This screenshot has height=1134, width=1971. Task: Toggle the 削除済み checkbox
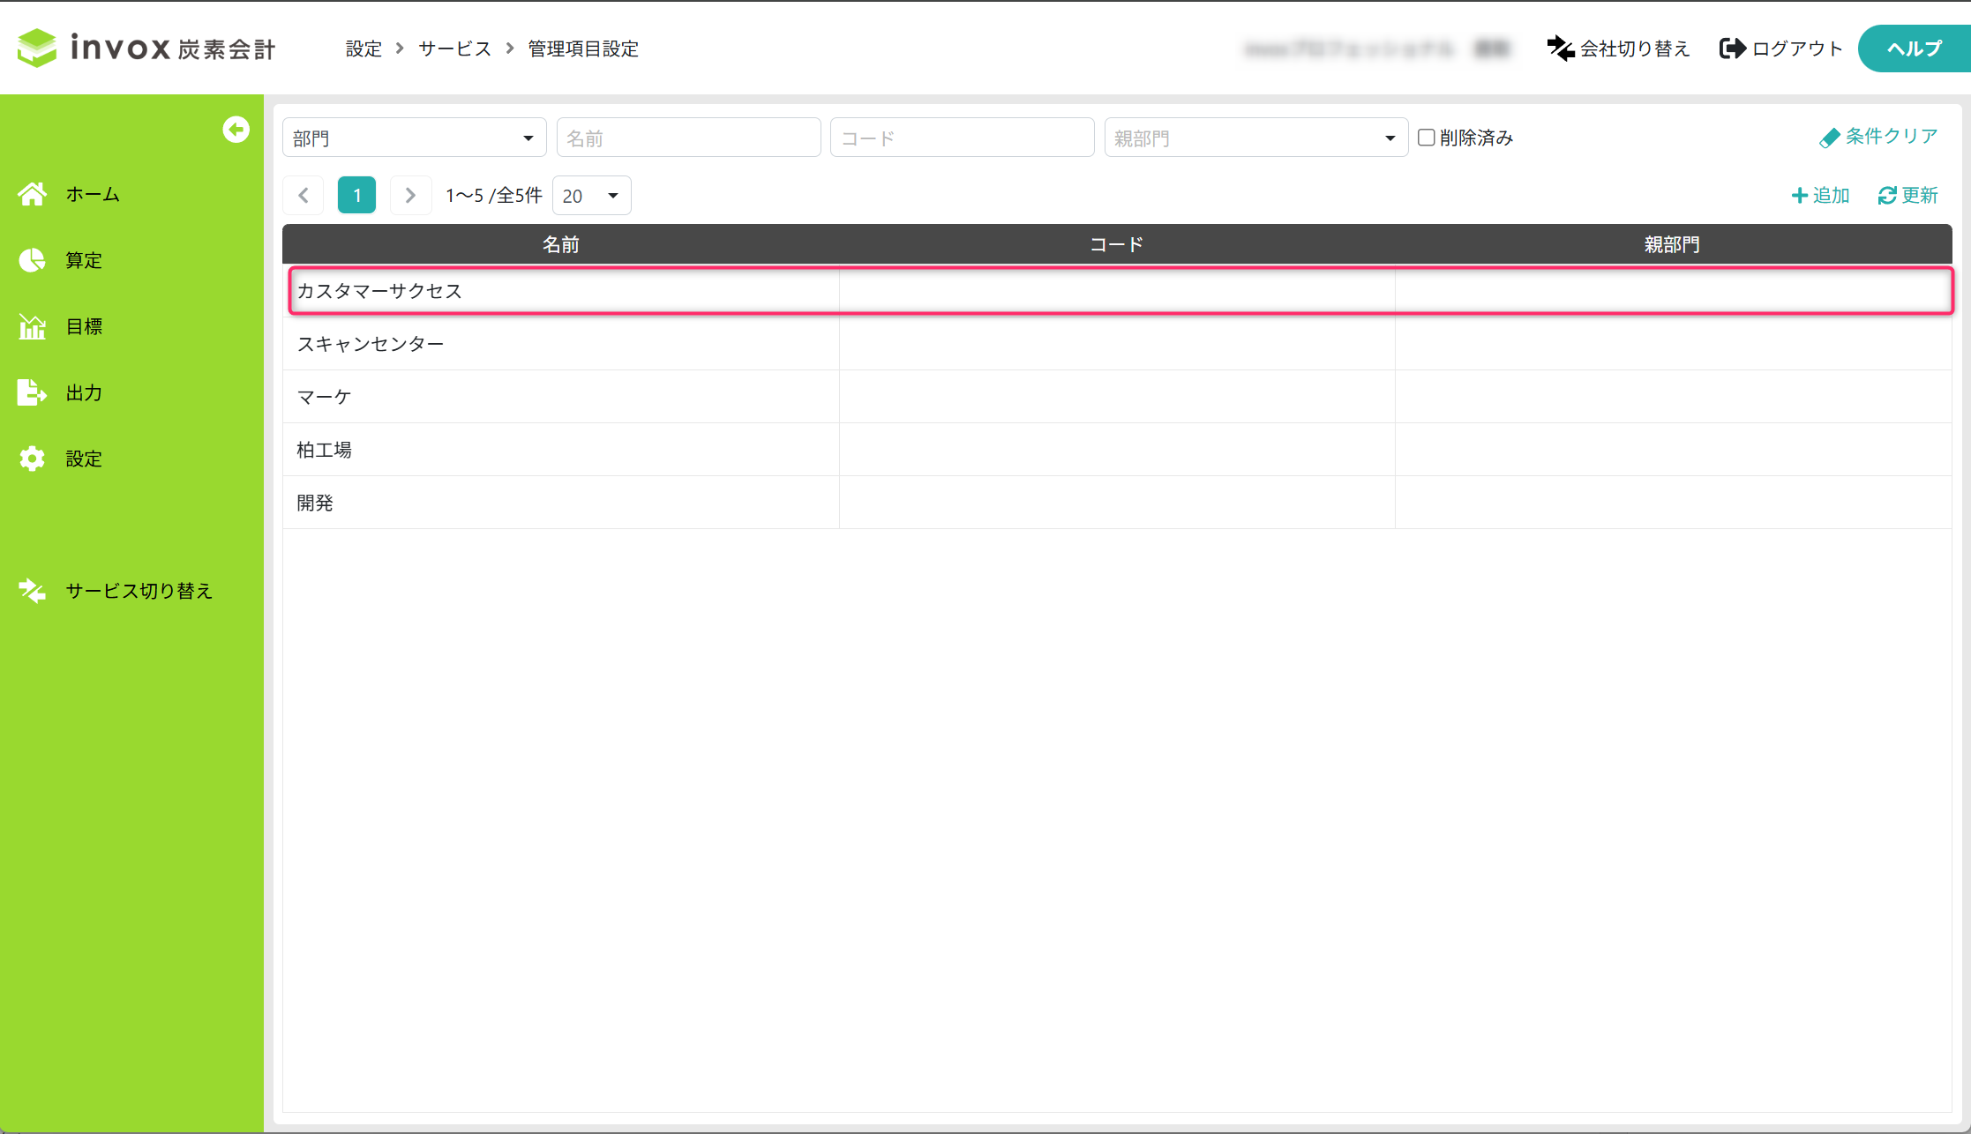click(x=1426, y=138)
